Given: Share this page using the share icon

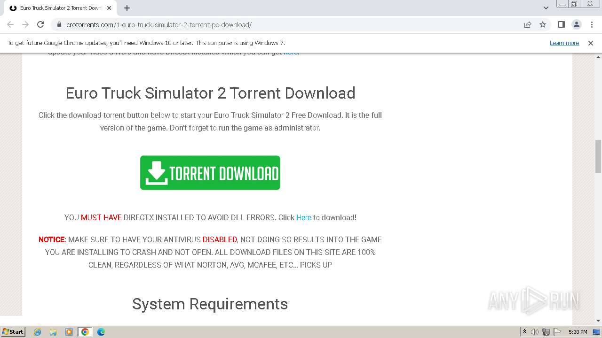Looking at the screenshot, I should 528,24.
